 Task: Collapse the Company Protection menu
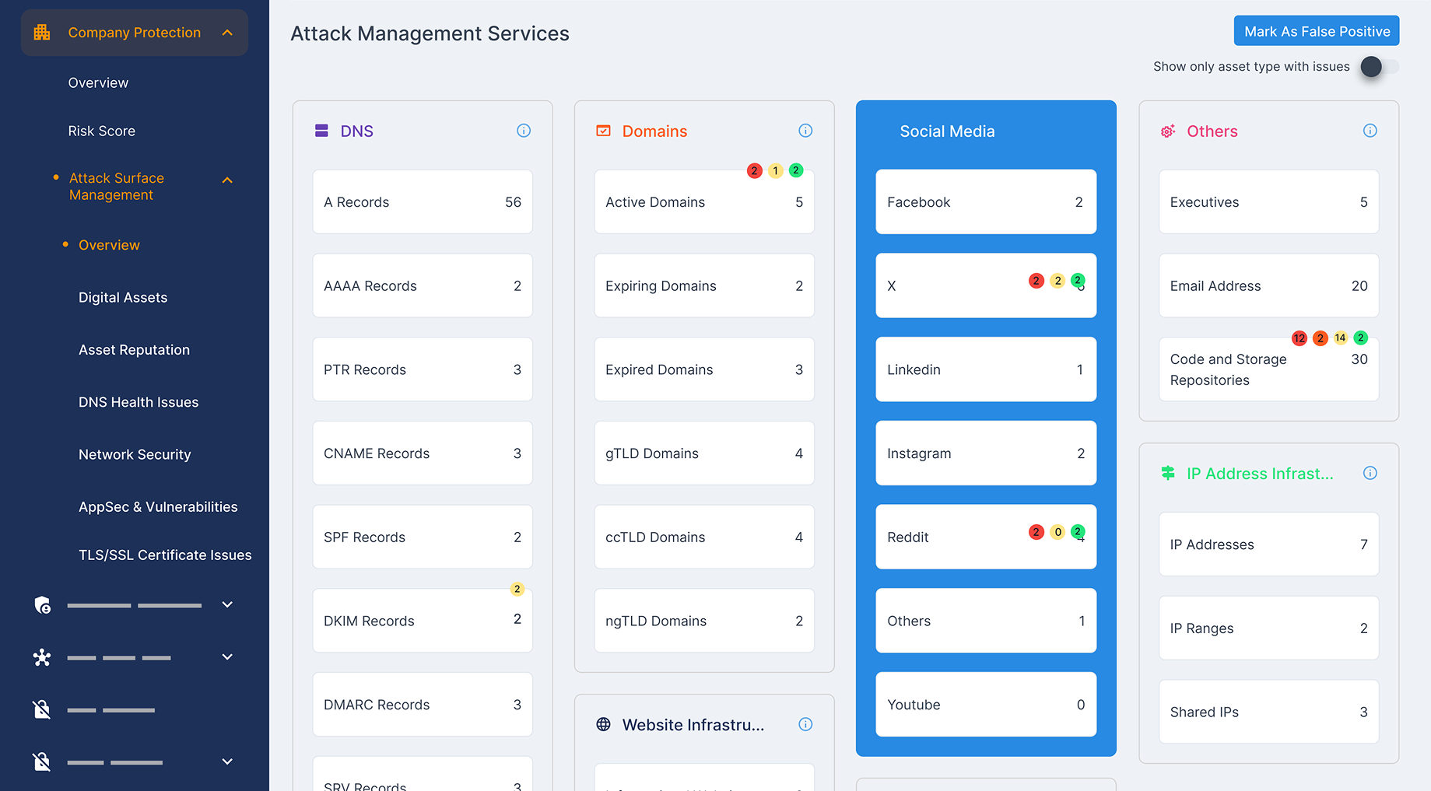coord(227,33)
